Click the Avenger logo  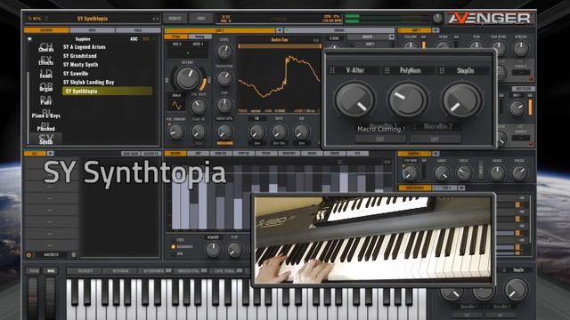[489, 18]
